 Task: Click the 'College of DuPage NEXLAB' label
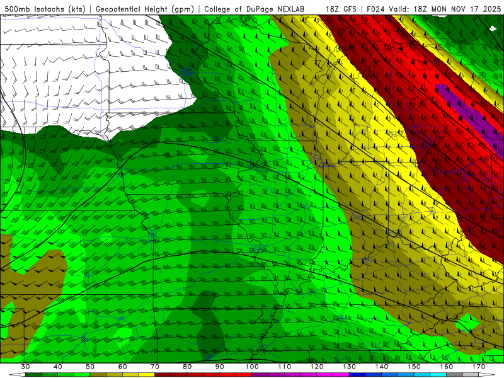click(254, 9)
